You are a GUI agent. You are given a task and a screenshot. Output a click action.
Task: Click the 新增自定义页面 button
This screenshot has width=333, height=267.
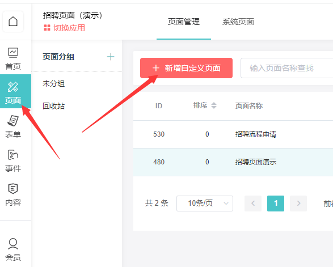tap(186, 68)
